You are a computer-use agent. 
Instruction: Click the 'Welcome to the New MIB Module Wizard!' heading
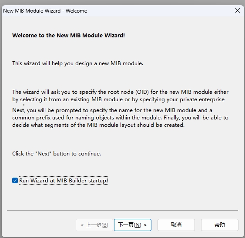coord(69,36)
